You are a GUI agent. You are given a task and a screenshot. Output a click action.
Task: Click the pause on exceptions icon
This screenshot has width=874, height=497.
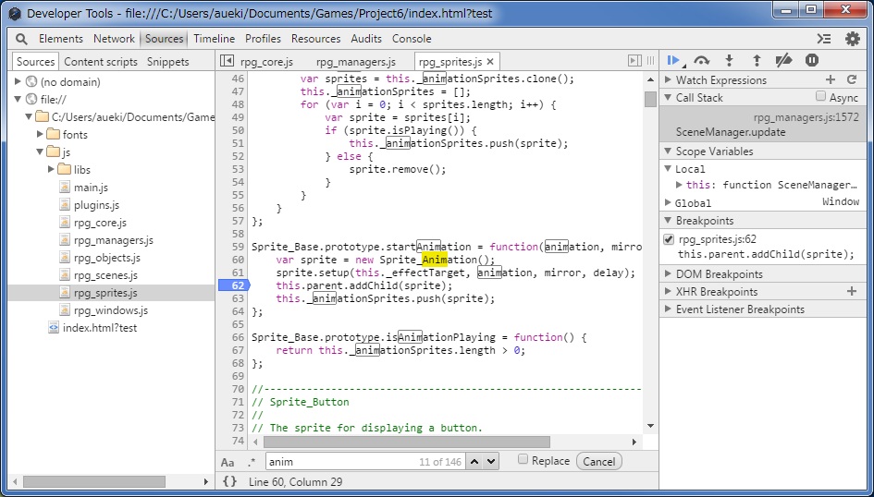[x=811, y=61]
